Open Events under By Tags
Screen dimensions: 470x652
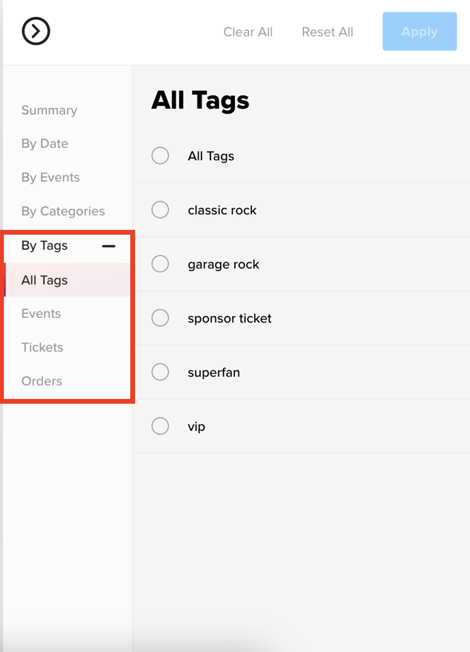tap(41, 313)
